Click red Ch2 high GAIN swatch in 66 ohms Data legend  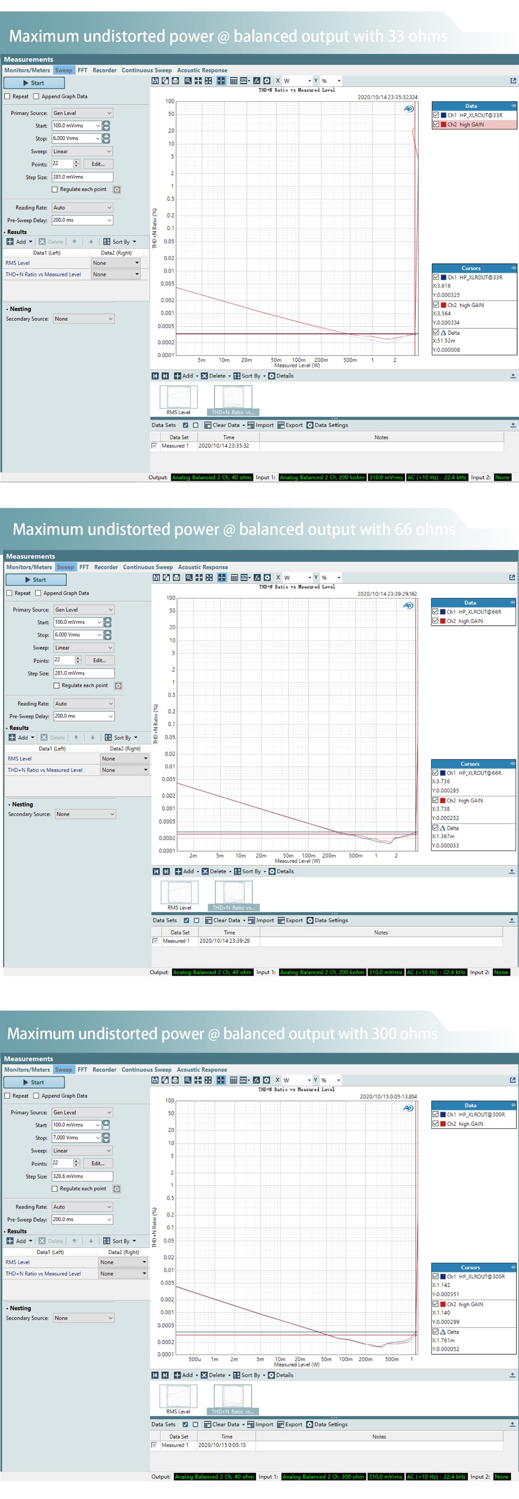(443, 621)
